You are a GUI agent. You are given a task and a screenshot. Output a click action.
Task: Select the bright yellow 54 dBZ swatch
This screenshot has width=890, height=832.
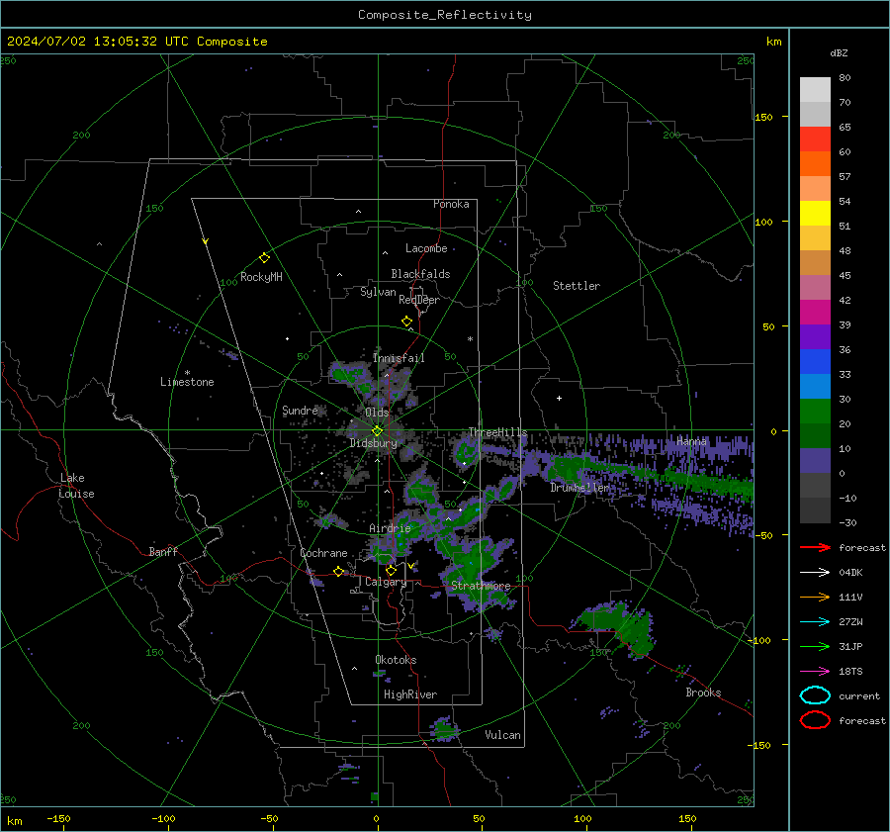click(x=815, y=213)
